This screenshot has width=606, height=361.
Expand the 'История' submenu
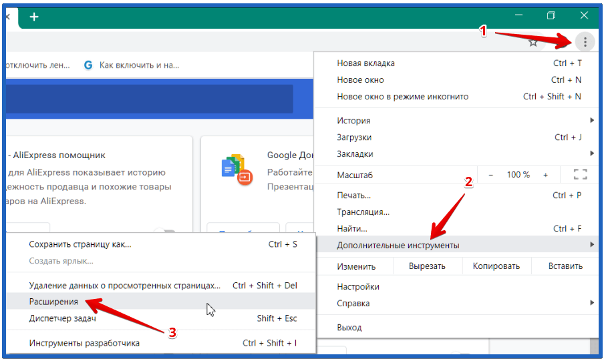pos(458,121)
